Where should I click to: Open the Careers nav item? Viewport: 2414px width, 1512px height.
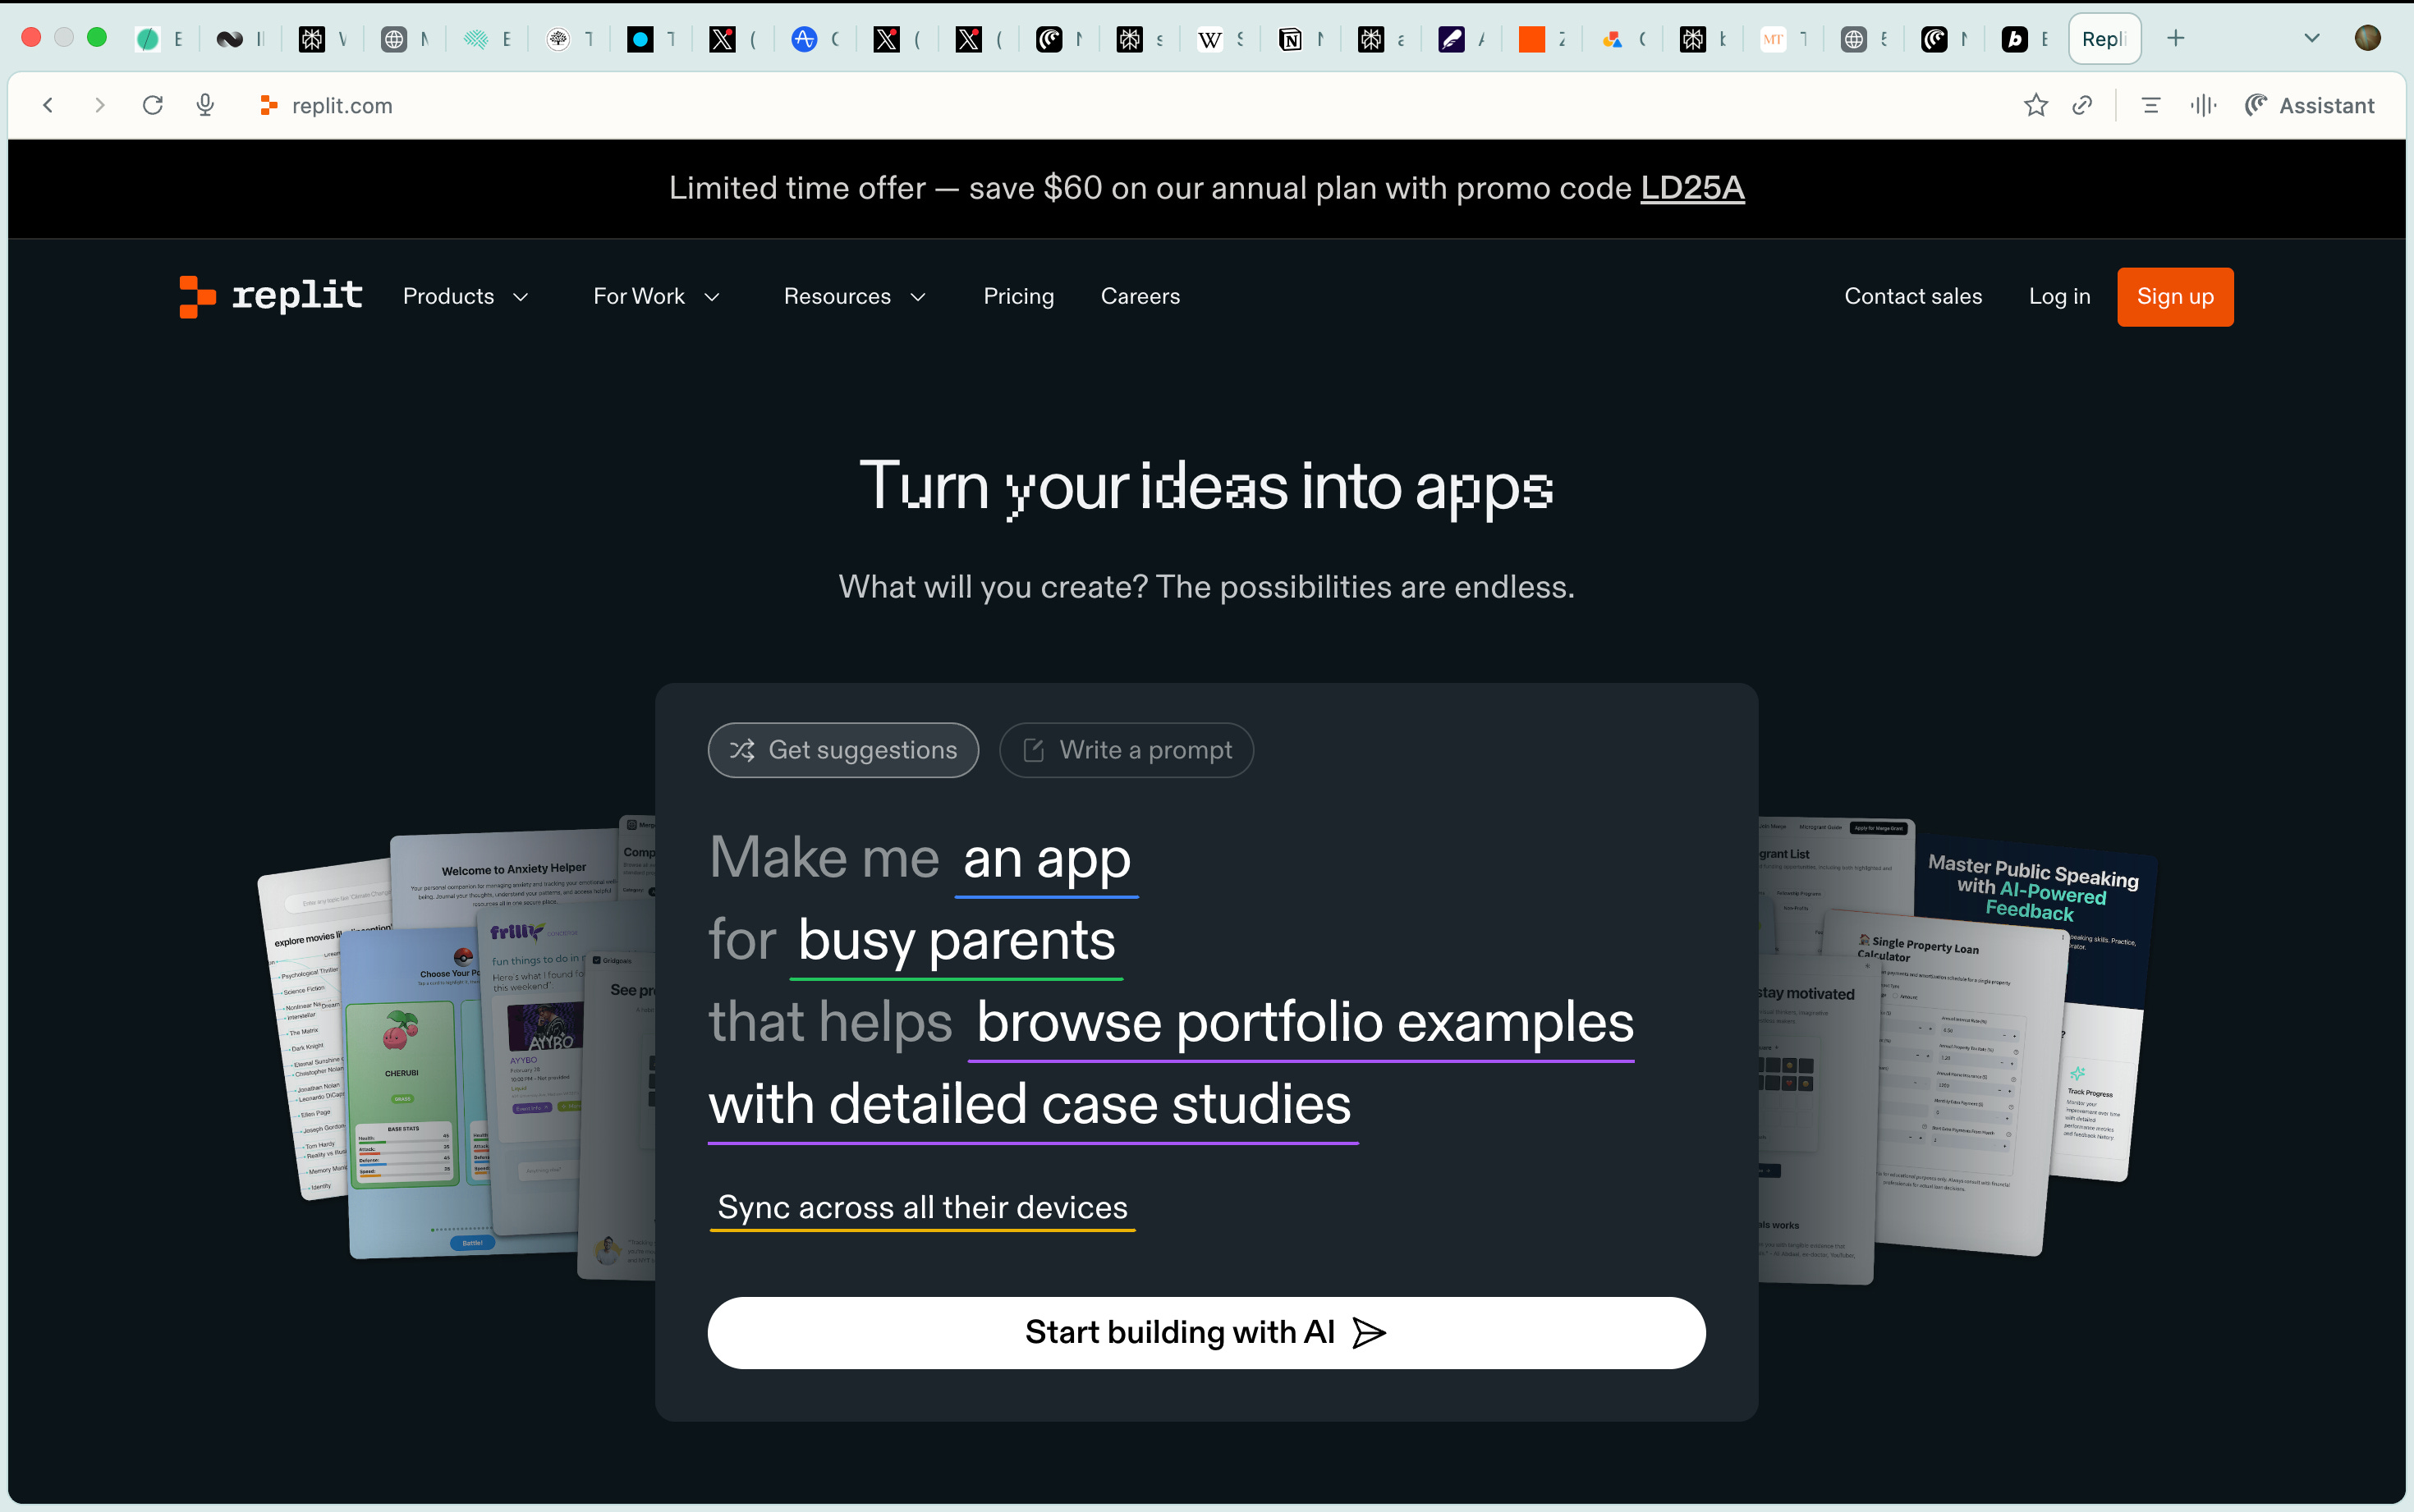pos(1140,296)
